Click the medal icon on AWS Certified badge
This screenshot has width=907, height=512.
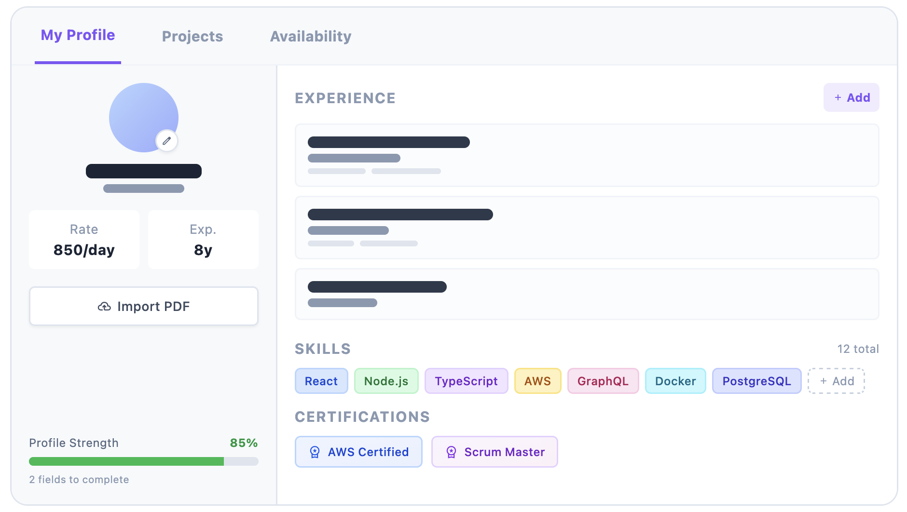(315, 452)
